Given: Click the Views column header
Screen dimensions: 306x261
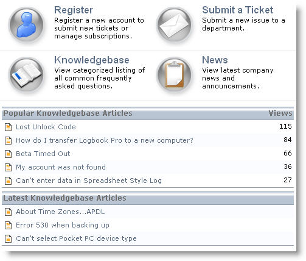Looking at the screenshot, I should pos(280,113).
